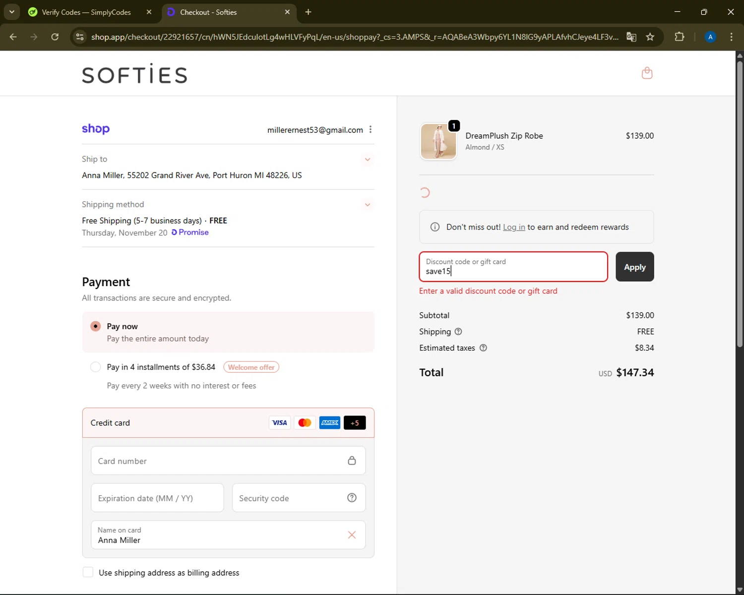The height and width of the screenshot is (595, 744).
Task: Open the Chrome three-dot menu
Action: tap(731, 37)
